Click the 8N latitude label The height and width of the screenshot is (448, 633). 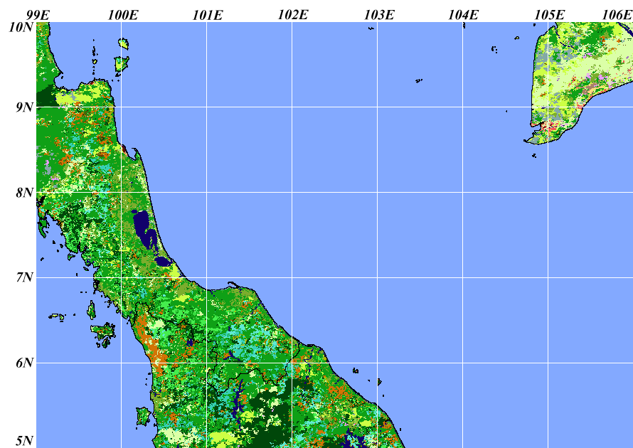(x=25, y=193)
